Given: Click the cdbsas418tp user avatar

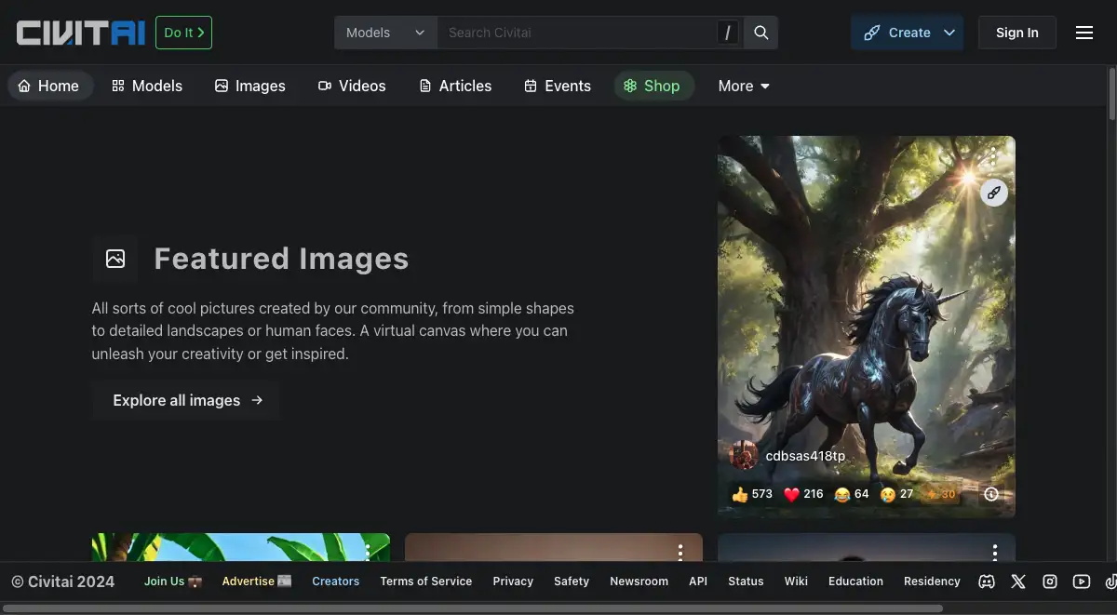Looking at the screenshot, I should point(744,455).
